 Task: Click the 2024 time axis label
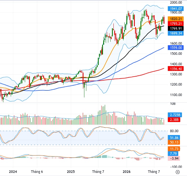13,172
